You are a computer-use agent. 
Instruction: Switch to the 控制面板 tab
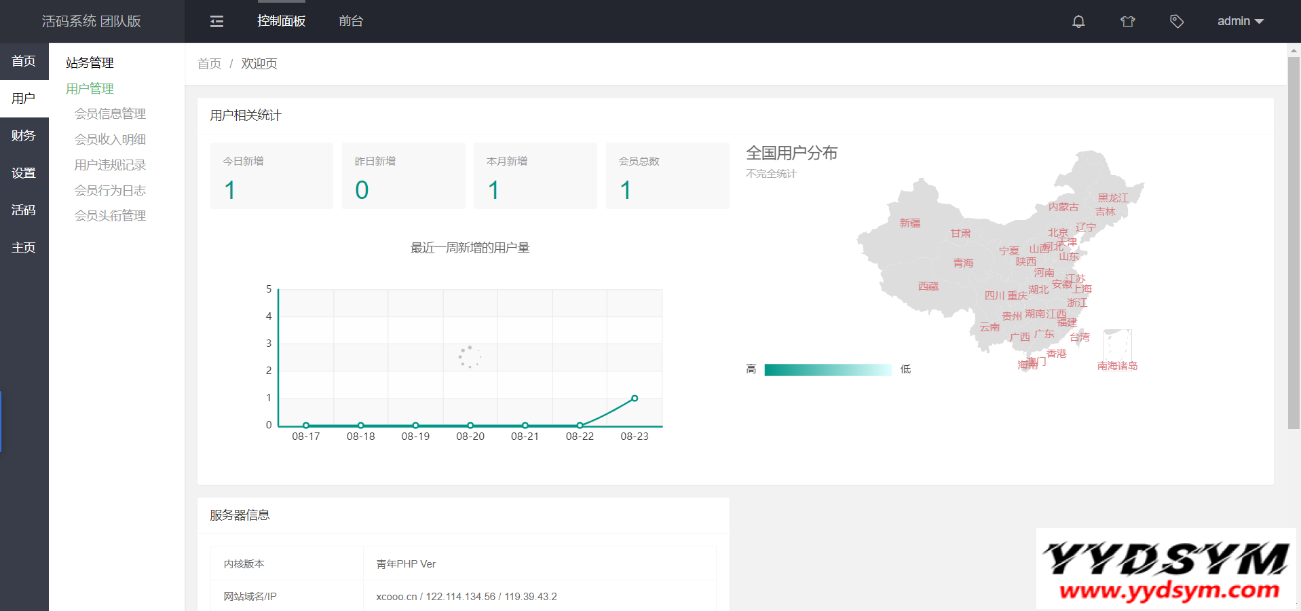click(281, 22)
